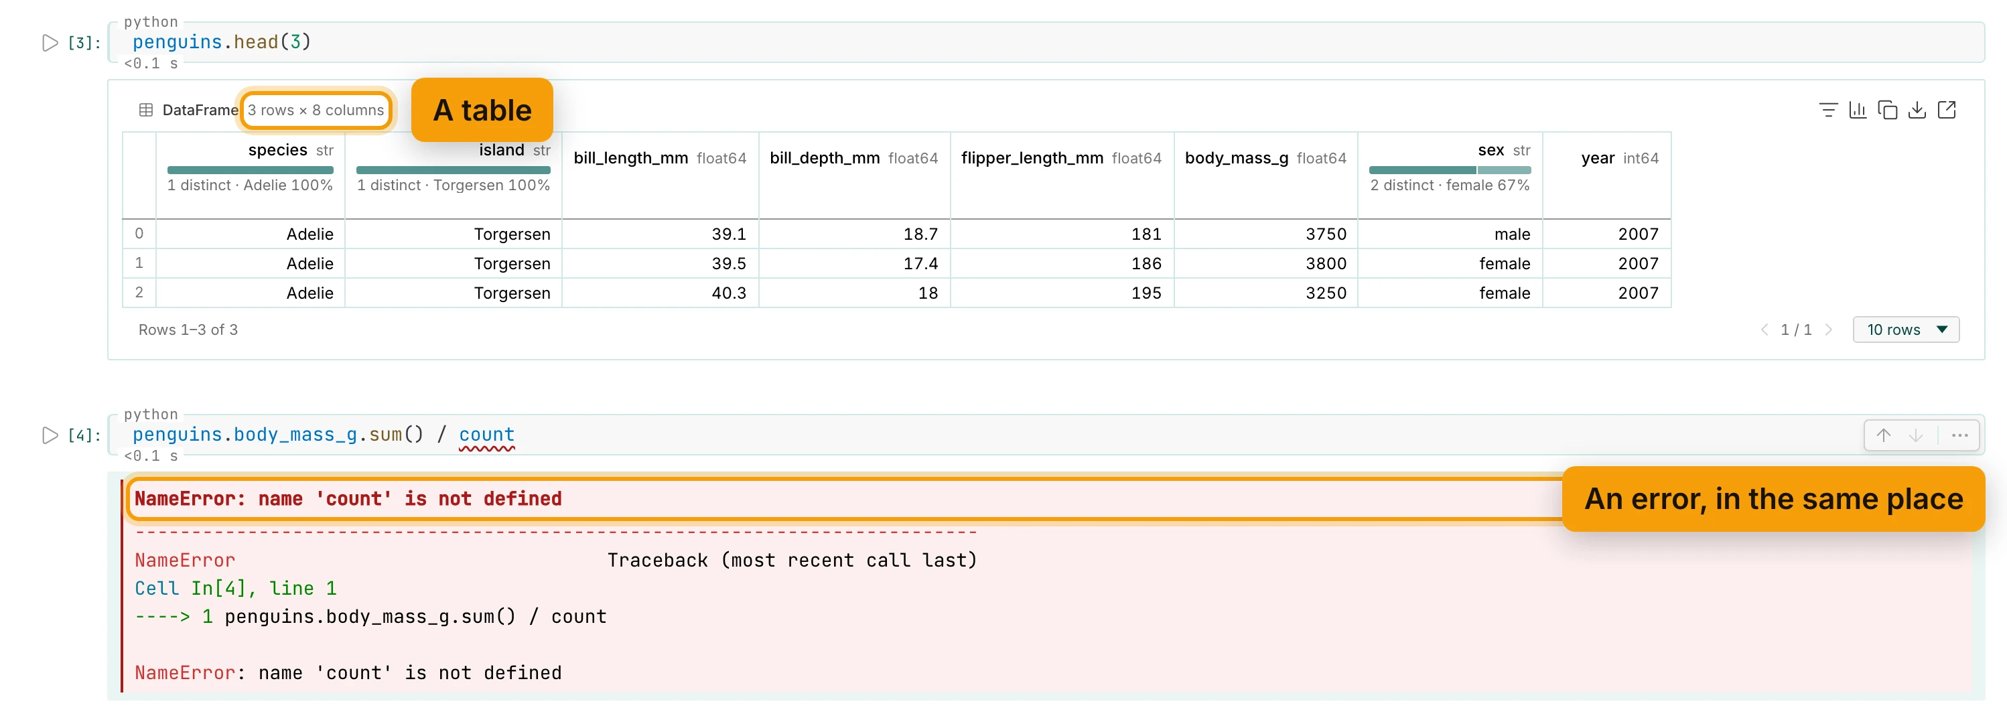Open DataFrame in a new window
The image size is (2007, 722).
1946,110
